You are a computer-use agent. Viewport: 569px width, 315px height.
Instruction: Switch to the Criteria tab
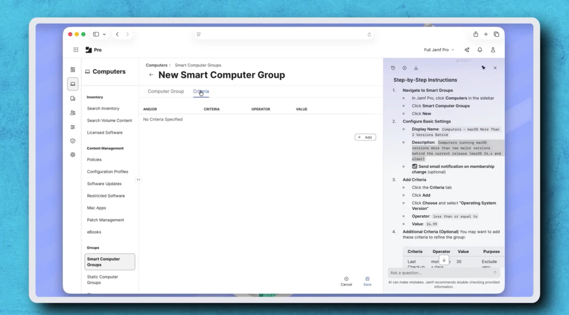tap(201, 91)
